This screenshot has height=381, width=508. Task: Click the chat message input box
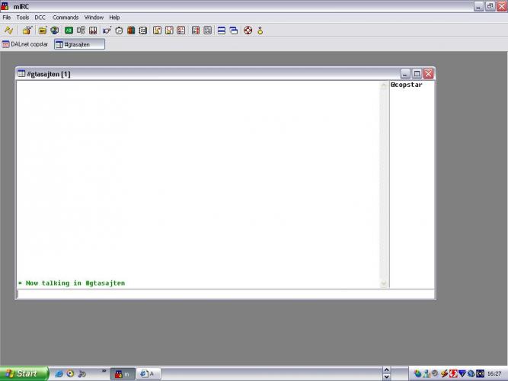[225, 294]
